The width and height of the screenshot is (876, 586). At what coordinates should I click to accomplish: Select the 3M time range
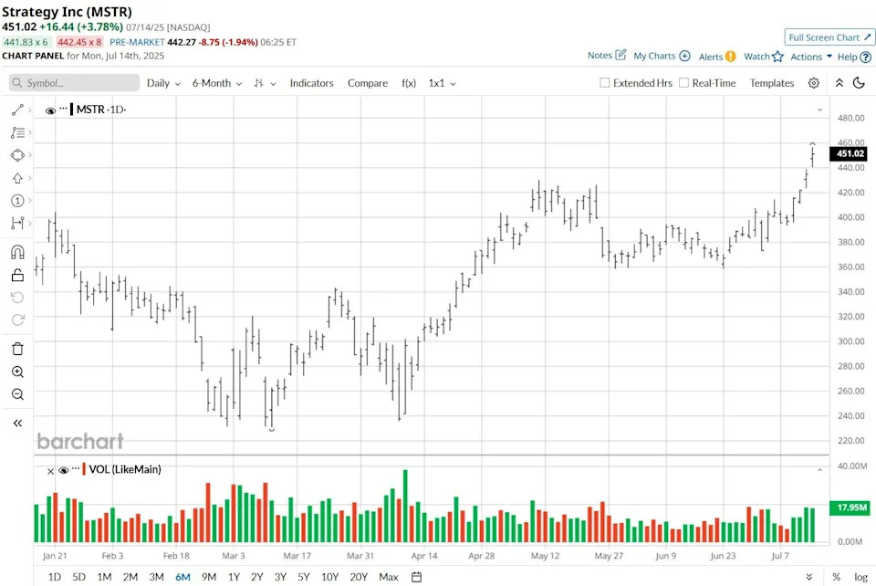click(x=156, y=577)
